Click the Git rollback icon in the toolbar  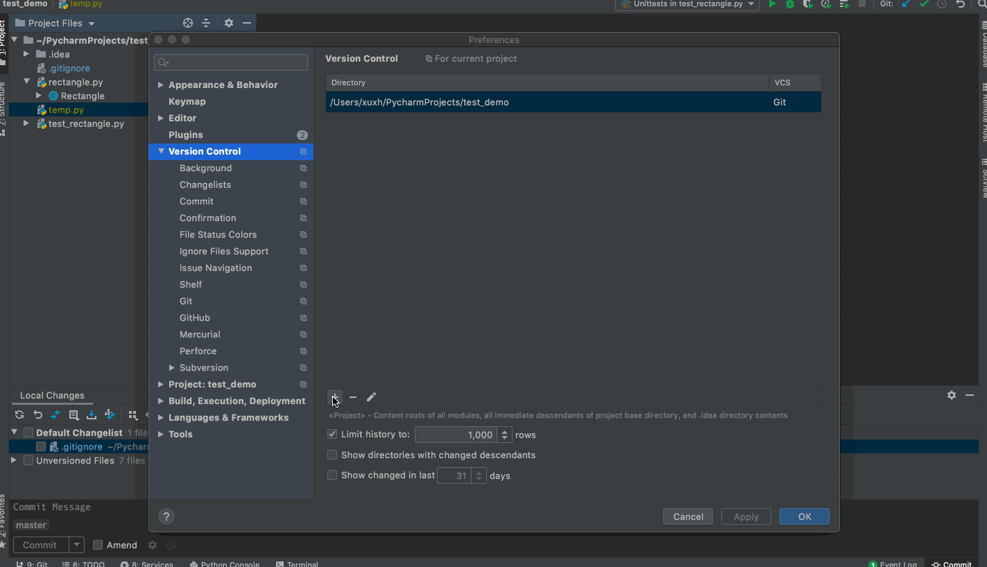click(x=960, y=4)
